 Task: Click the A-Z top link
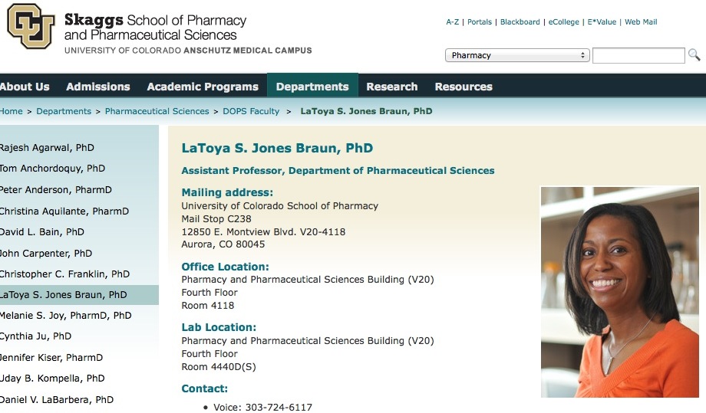pyautogui.click(x=453, y=22)
